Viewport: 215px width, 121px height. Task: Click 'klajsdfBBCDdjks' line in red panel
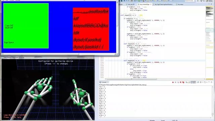click(x=91, y=26)
